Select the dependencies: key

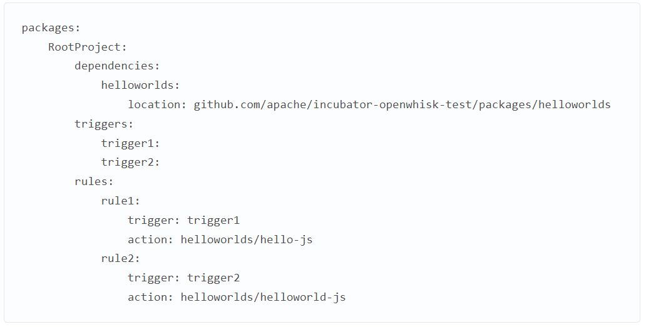pyautogui.click(x=117, y=66)
